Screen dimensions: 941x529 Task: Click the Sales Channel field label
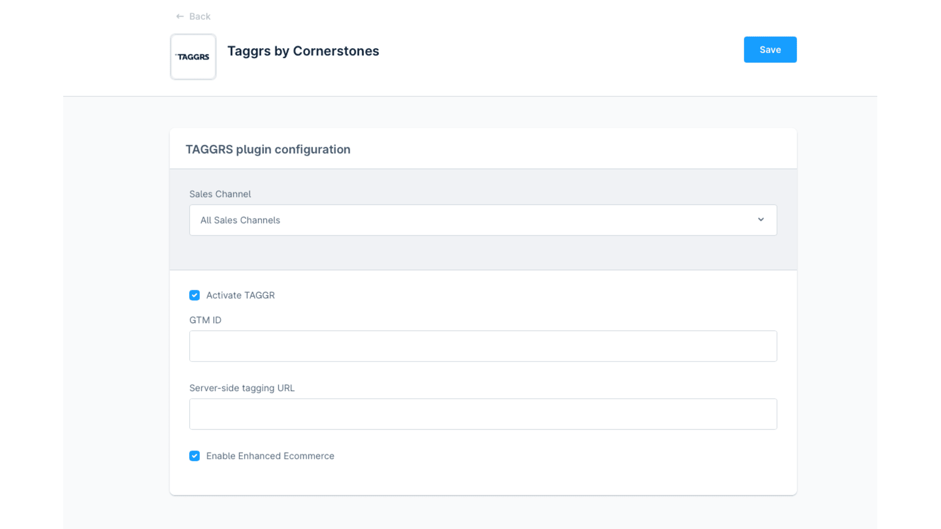point(220,194)
